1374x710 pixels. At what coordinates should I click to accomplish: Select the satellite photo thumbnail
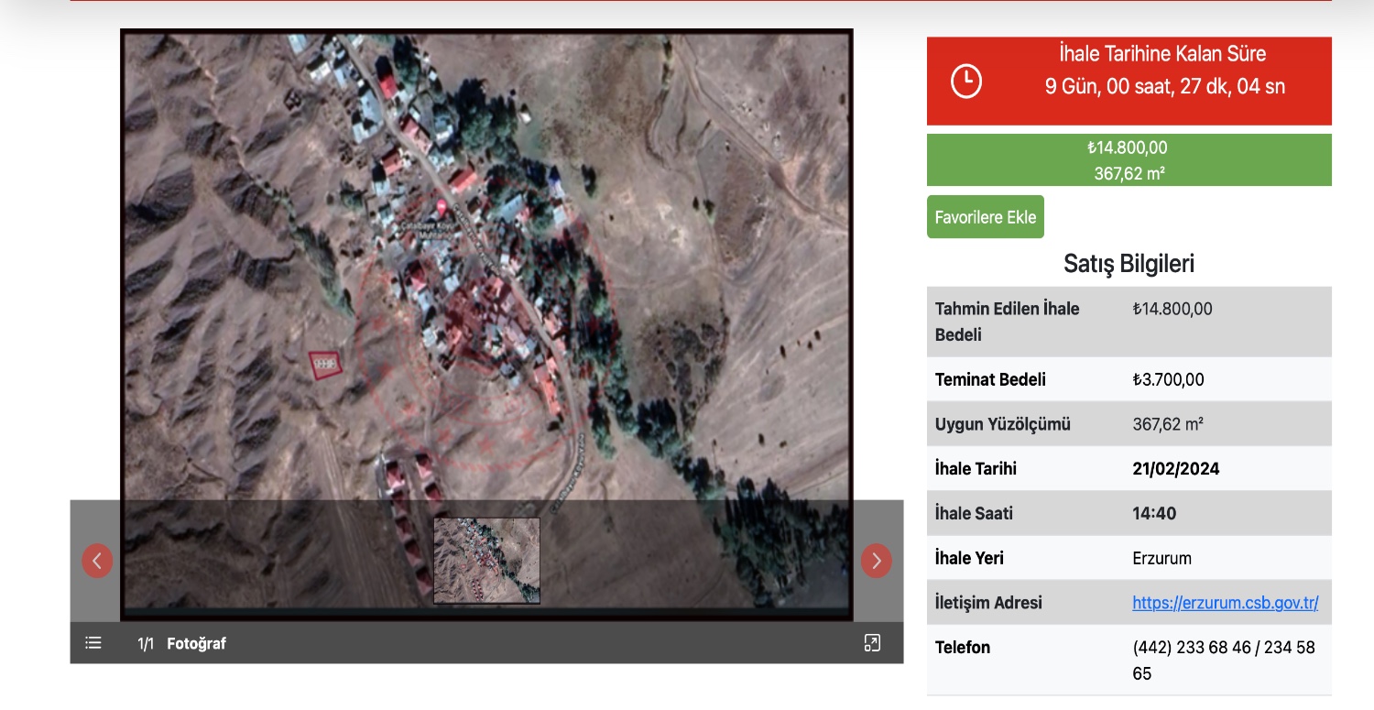(486, 561)
